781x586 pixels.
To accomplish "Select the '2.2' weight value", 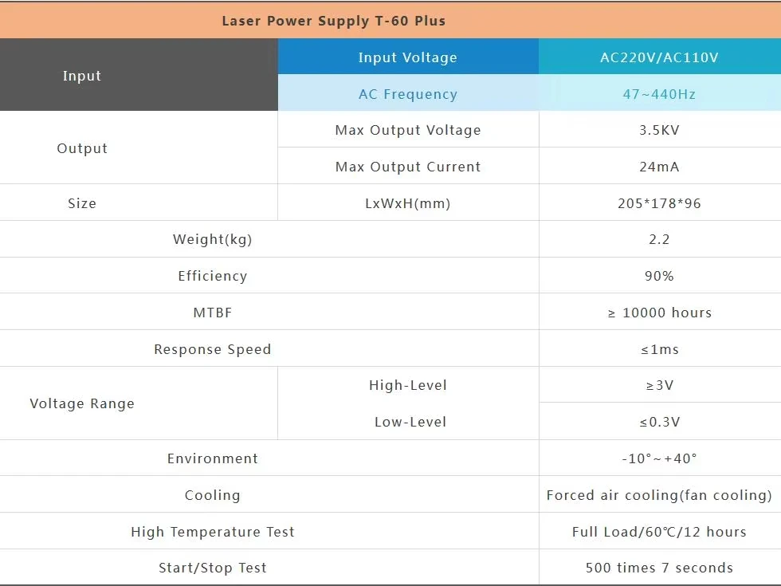I will (660, 240).
